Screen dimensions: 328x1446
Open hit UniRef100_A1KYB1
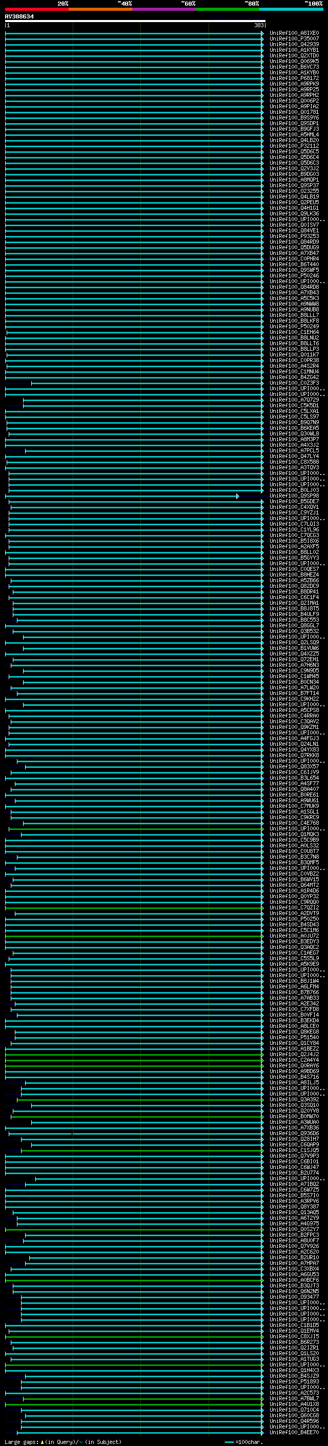coord(294,50)
